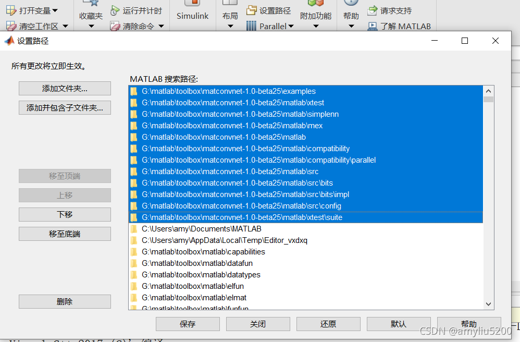Click folder icon of matconvnet examples row
Screen dimensions: 520x342
pos(134,91)
